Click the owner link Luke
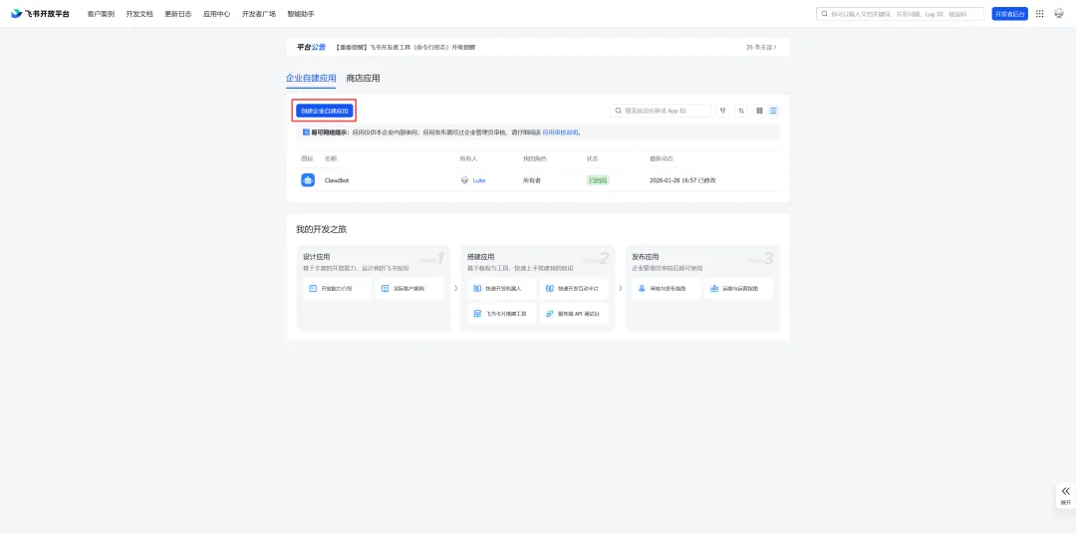 click(479, 180)
